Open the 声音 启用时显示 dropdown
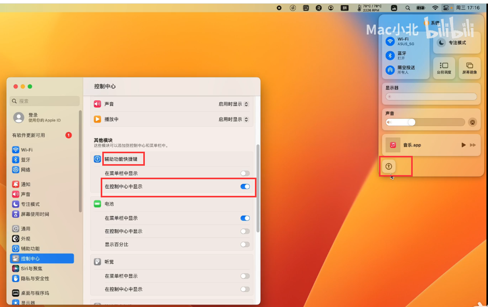488x307 pixels. (234, 104)
